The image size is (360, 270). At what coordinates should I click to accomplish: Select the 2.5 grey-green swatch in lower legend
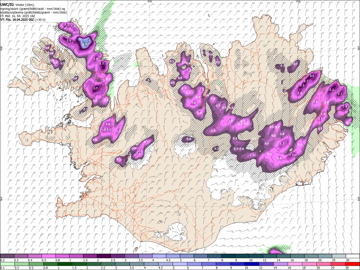tap(108, 264)
